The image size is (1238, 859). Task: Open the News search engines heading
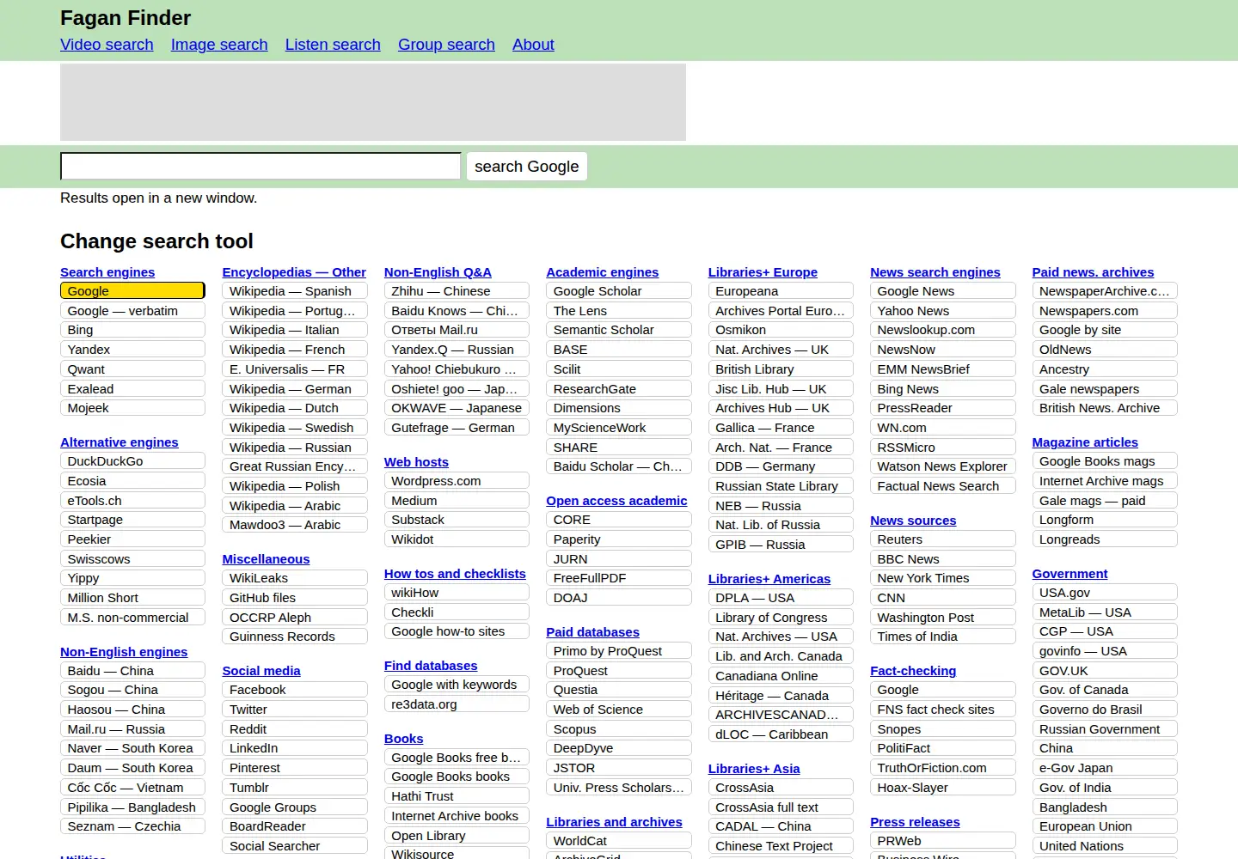(x=935, y=272)
